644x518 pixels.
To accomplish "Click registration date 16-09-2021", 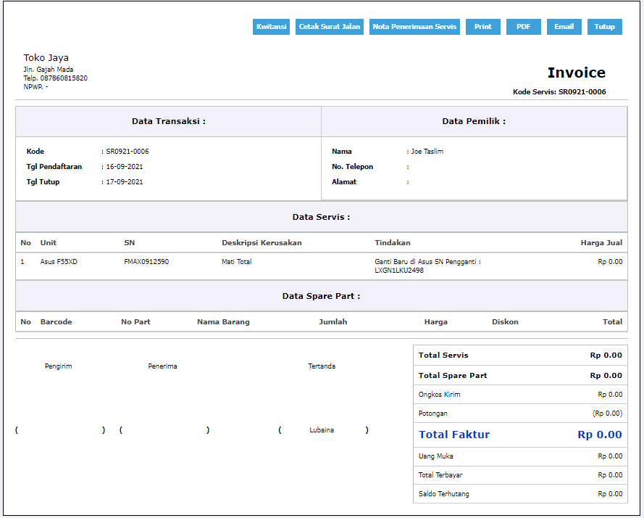I will [x=125, y=167].
